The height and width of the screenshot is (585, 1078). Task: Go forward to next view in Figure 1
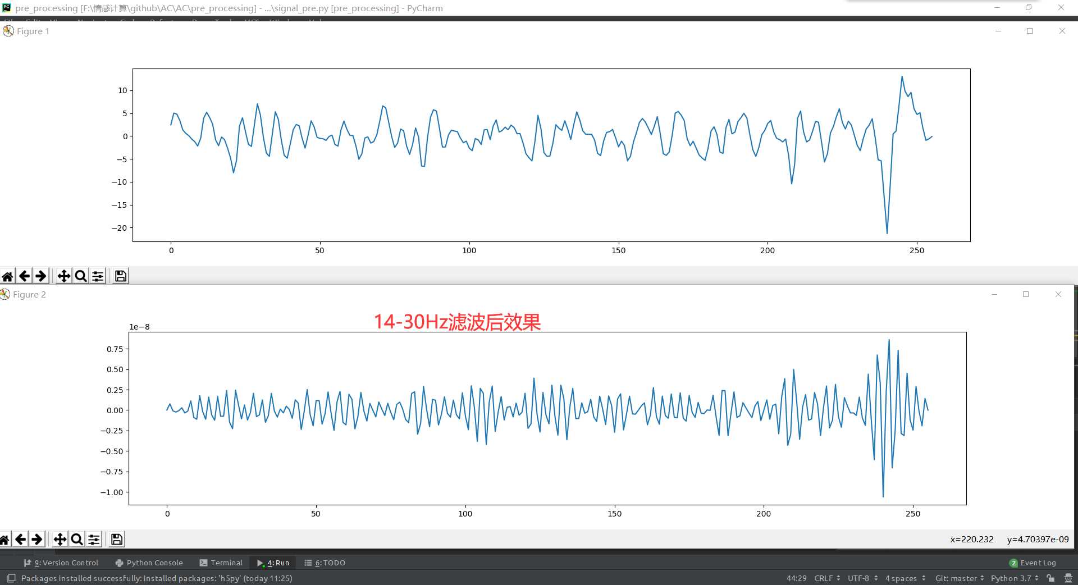pyautogui.click(x=41, y=276)
